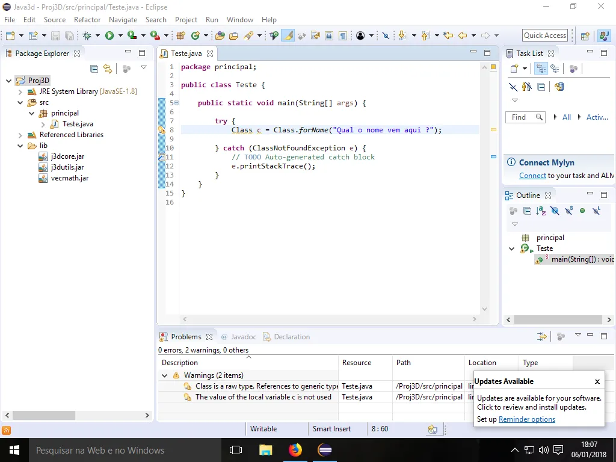616x462 pixels.
Task: Click the Find field in Task List
Action: pos(525,117)
